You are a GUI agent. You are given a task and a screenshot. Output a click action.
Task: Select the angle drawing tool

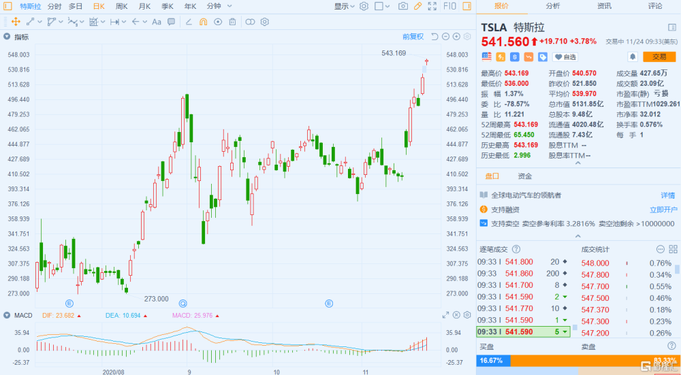coord(189,22)
